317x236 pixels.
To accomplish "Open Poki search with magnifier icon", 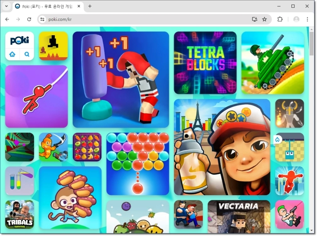I will 27,54.
